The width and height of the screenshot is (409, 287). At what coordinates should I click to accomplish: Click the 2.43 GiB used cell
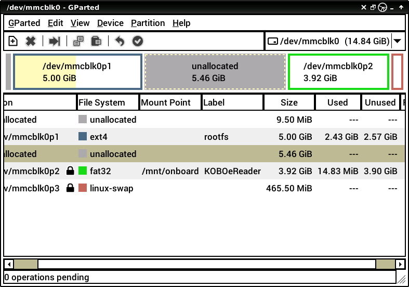coord(341,137)
